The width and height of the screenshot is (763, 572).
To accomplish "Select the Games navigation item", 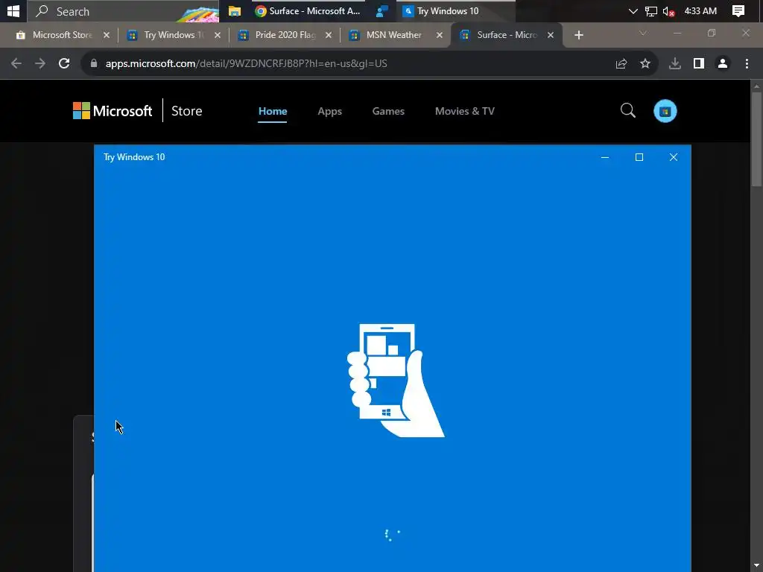I will (388, 112).
